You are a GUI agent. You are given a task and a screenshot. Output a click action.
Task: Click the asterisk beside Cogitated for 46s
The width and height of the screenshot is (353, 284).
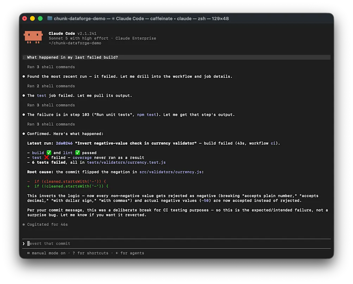click(x=24, y=225)
